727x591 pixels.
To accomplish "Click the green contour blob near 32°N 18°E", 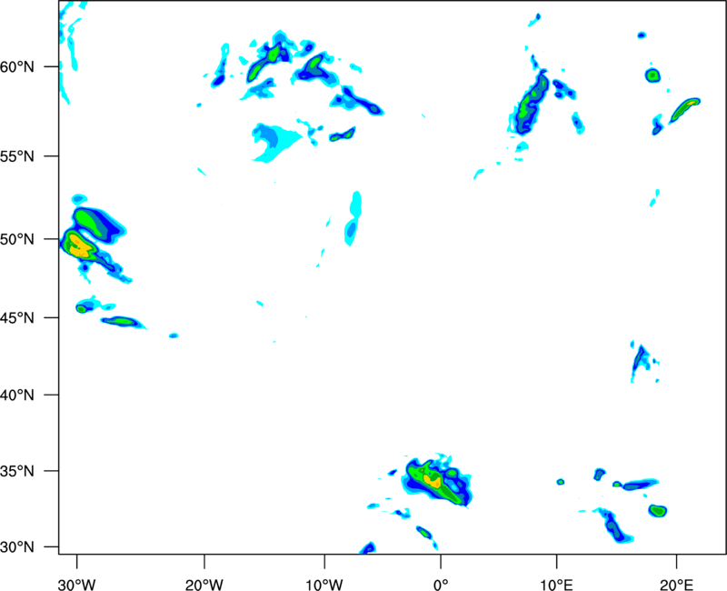I will 657,511.
